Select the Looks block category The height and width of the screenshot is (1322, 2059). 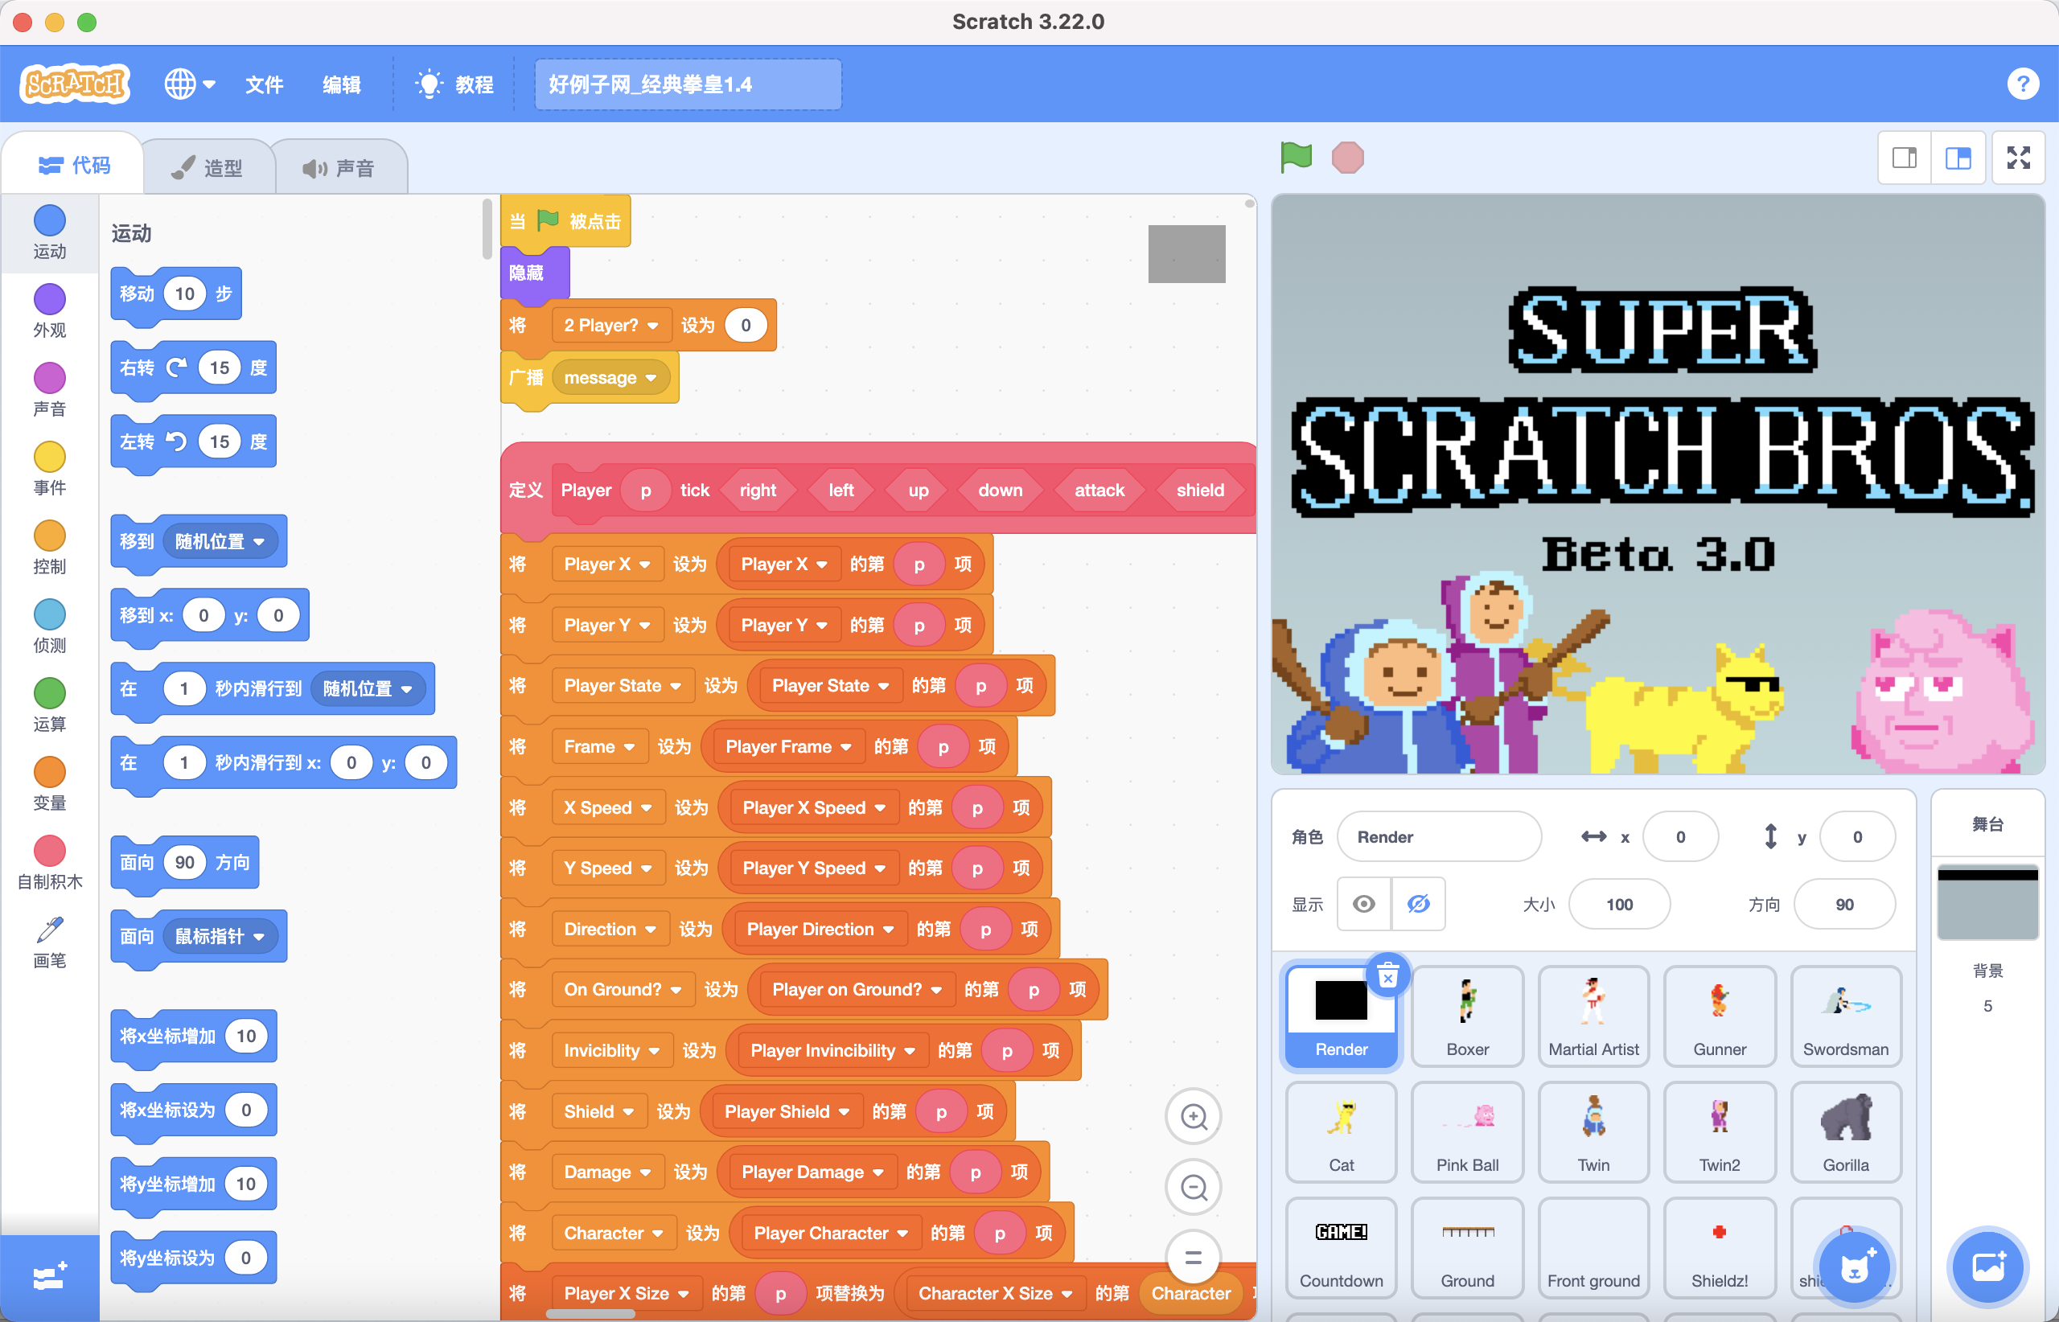50,310
